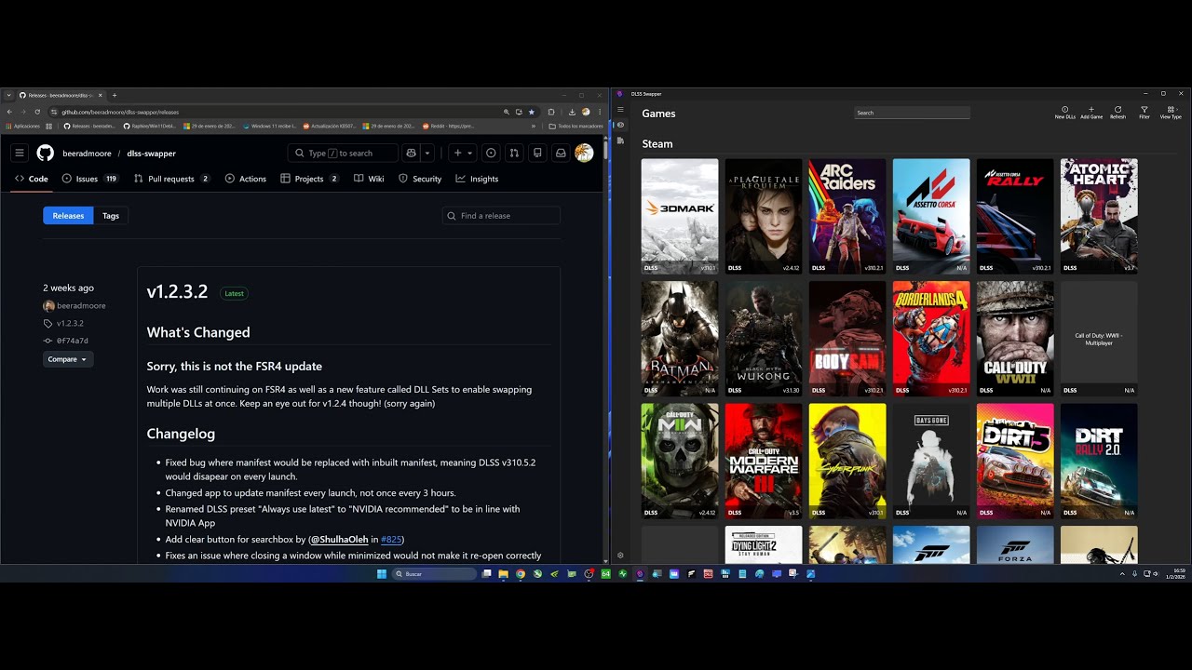Open the Pull requests tab
Screen dimensions: 1192x670
point(172,179)
